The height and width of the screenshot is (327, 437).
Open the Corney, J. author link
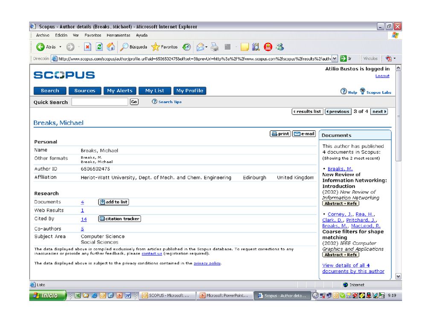pyautogui.click(x=340, y=215)
